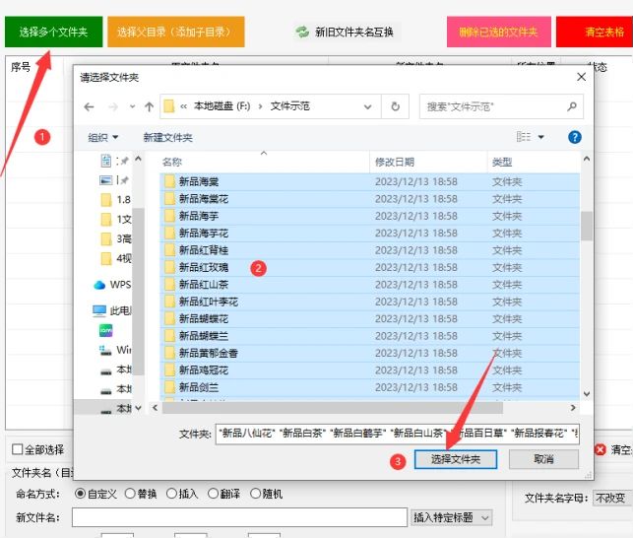Click the green 选择多个文件夹 button

53,32
